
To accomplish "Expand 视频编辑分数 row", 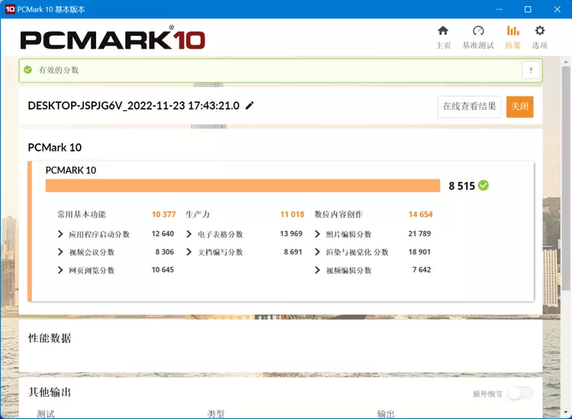I will (x=317, y=270).
